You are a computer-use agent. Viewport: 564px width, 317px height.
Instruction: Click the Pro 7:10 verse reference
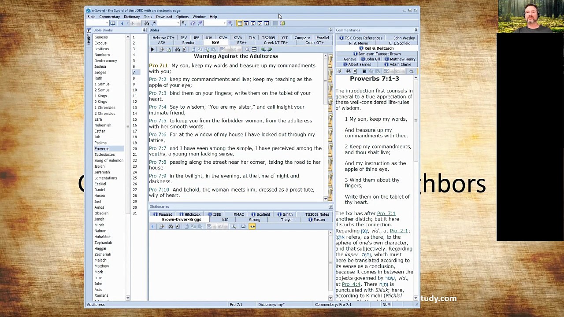pyautogui.click(x=159, y=190)
